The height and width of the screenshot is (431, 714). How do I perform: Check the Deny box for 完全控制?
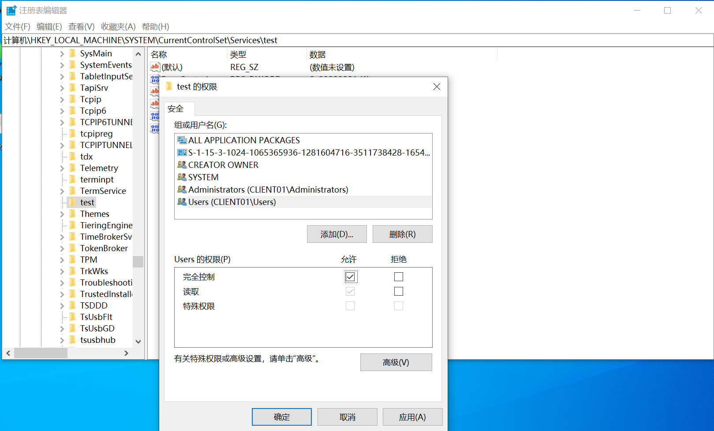tap(399, 277)
